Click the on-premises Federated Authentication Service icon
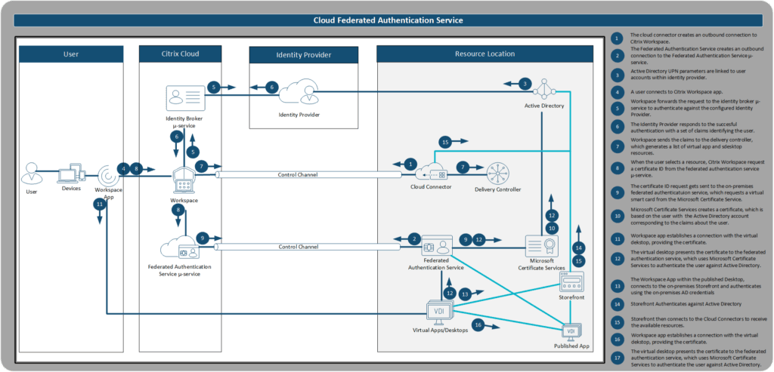774x372 pixels. point(436,245)
